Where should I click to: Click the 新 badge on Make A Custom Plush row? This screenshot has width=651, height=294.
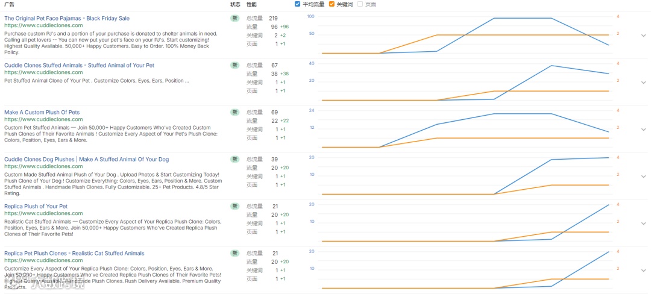[235, 112]
